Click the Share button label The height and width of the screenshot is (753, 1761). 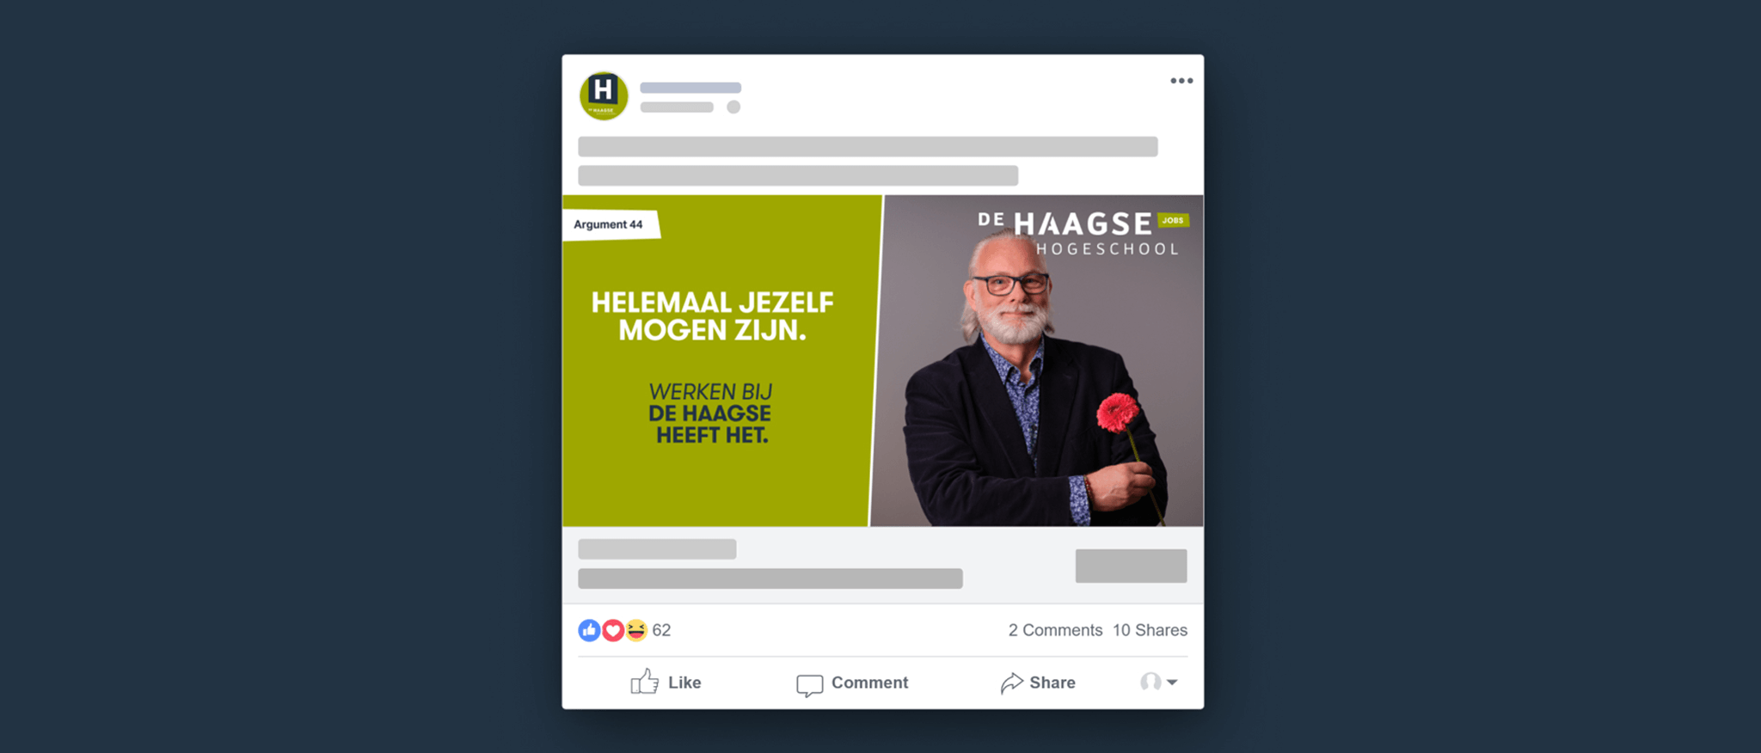pyautogui.click(x=1052, y=683)
